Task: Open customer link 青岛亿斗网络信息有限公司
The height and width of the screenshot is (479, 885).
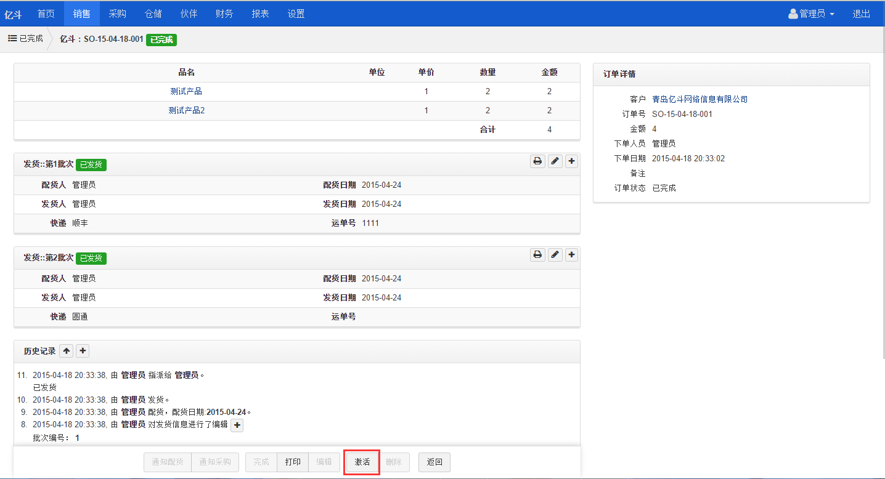Action: pos(699,99)
